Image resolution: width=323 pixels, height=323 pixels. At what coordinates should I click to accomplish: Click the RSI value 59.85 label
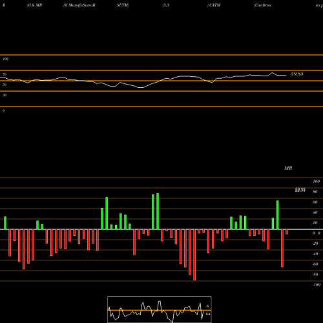tap(297, 74)
